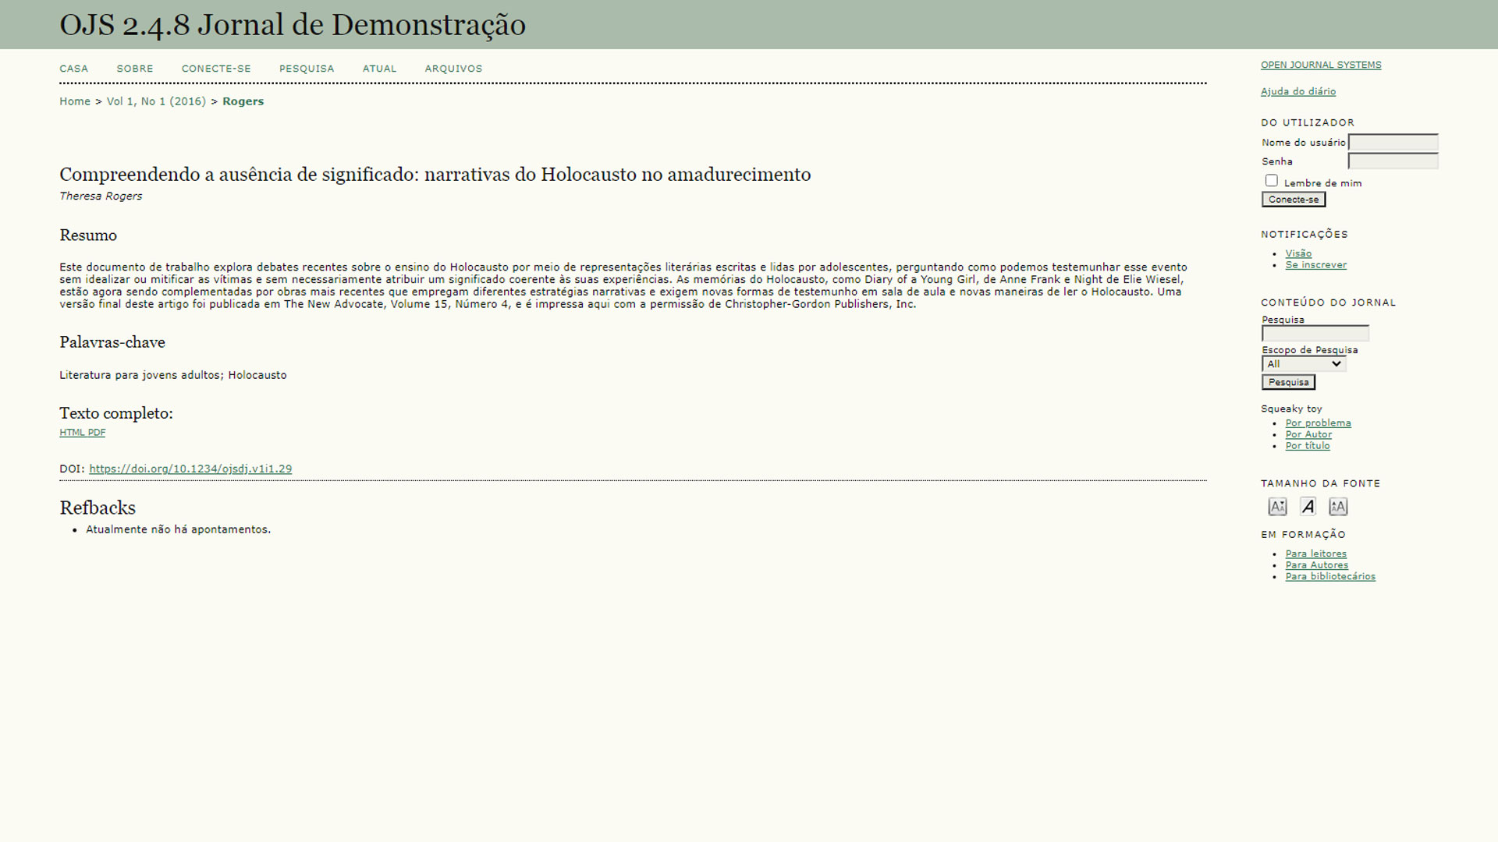
Task: Click the Rogers breadcrumb link
Action: pos(243,101)
